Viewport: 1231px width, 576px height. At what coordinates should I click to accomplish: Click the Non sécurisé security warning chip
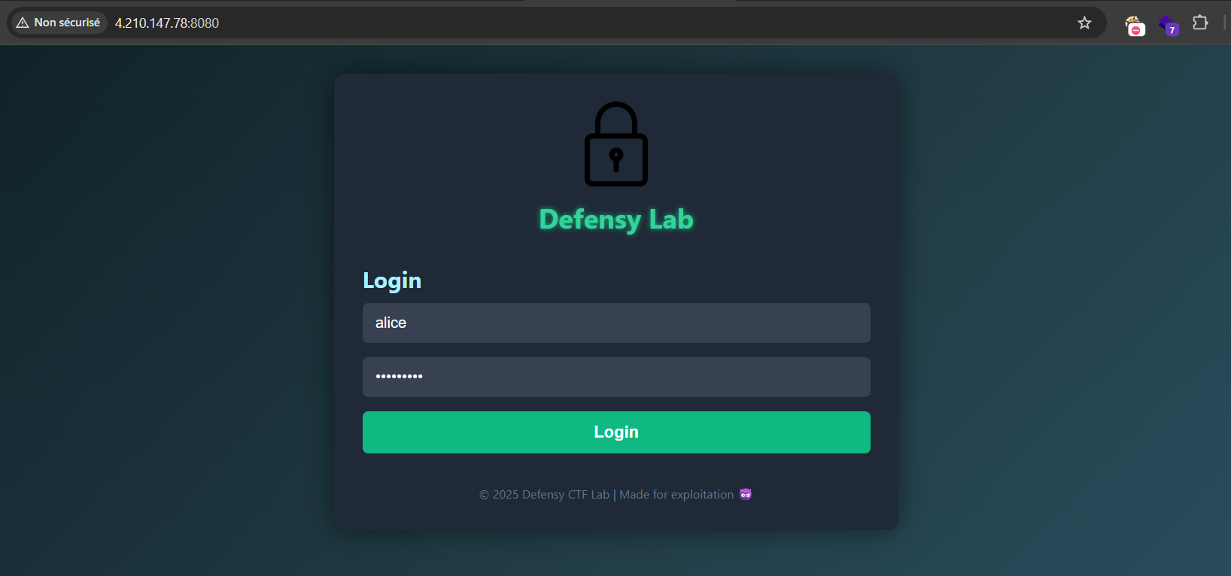click(x=59, y=23)
